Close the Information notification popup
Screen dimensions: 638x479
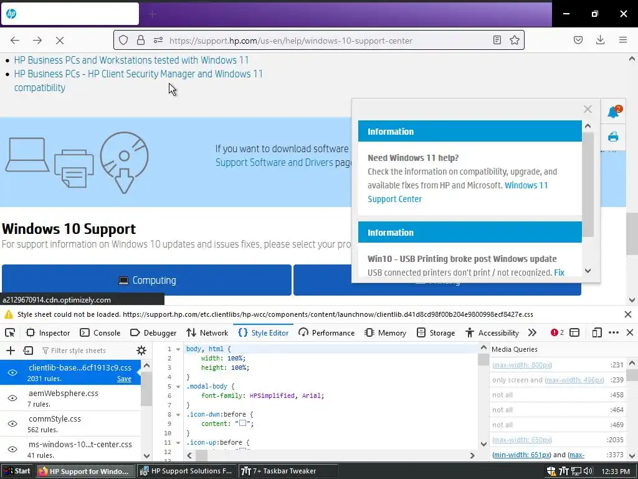point(588,109)
